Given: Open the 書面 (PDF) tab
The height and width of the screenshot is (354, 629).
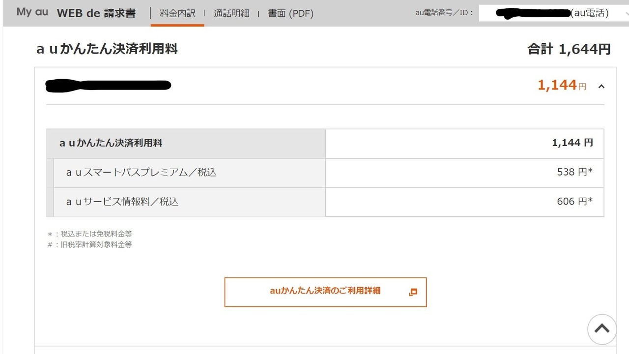Looking at the screenshot, I should coord(290,13).
